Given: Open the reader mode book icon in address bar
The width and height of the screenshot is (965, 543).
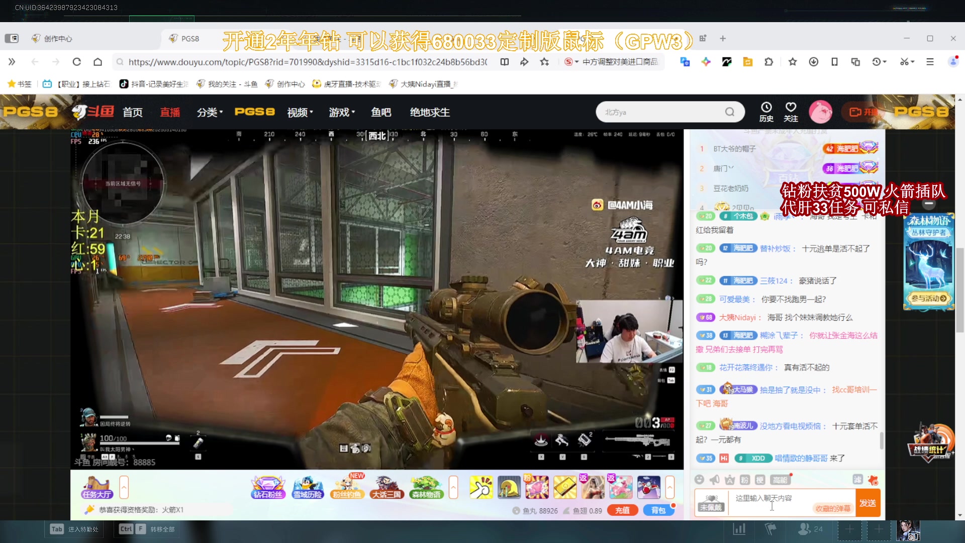Looking at the screenshot, I should pyautogui.click(x=505, y=62).
